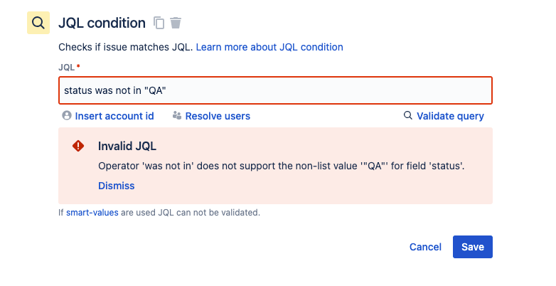Select the Resolve users link
This screenshot has width=556, height=286.
(x=218, y=116)
